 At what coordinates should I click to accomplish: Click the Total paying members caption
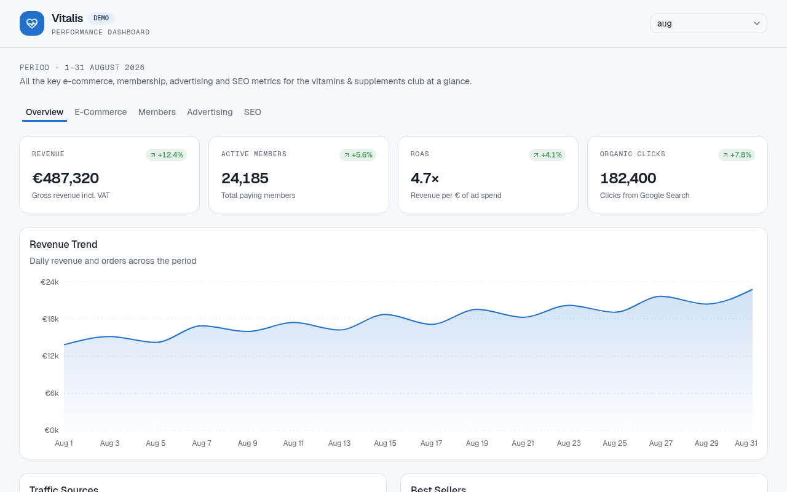pos(258,196)
